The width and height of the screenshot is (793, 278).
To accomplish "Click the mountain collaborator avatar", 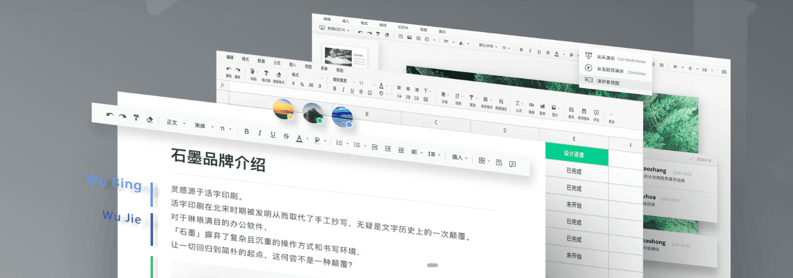I will 313,113.
